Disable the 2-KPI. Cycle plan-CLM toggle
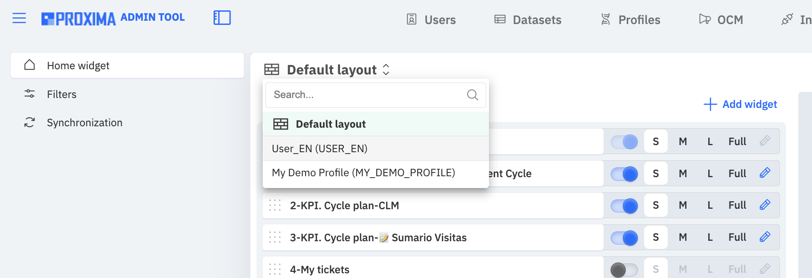 tap(624, 205)
